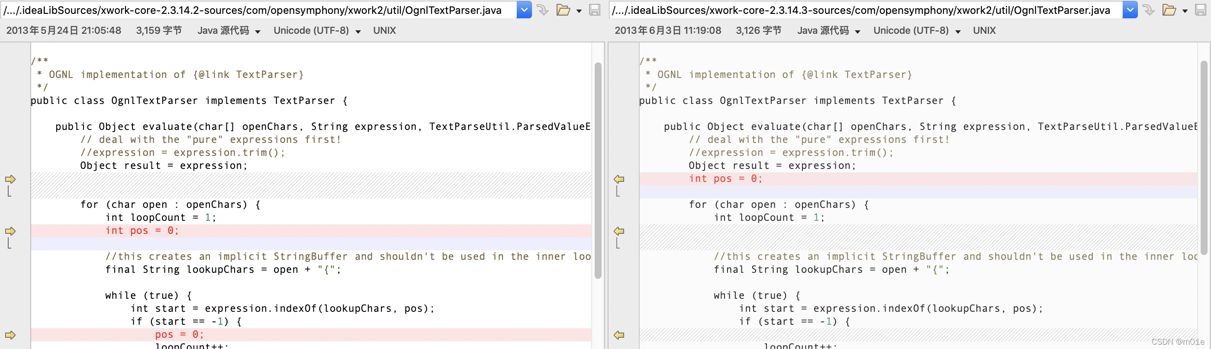Click the UNIX line-ending label in left pane
The image size is (1211, 349).
pyautogui.click(x=384, y=31)
